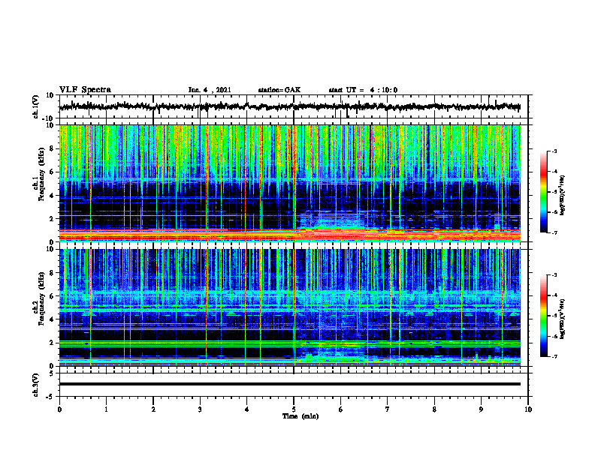Click the ch.1 "Frequency (kHz)" axis label

point(43,174)
